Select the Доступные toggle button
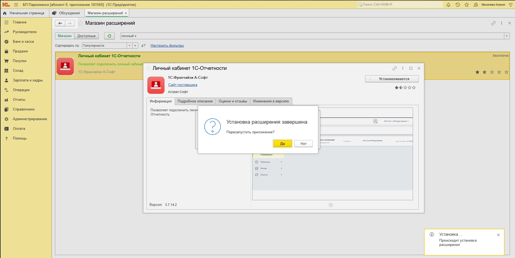The width and height of the screenshot is (515, 258). click(86, 36)
